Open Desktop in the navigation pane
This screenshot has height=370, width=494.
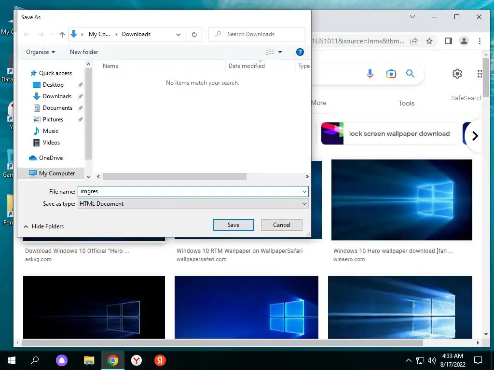[49, 85]
